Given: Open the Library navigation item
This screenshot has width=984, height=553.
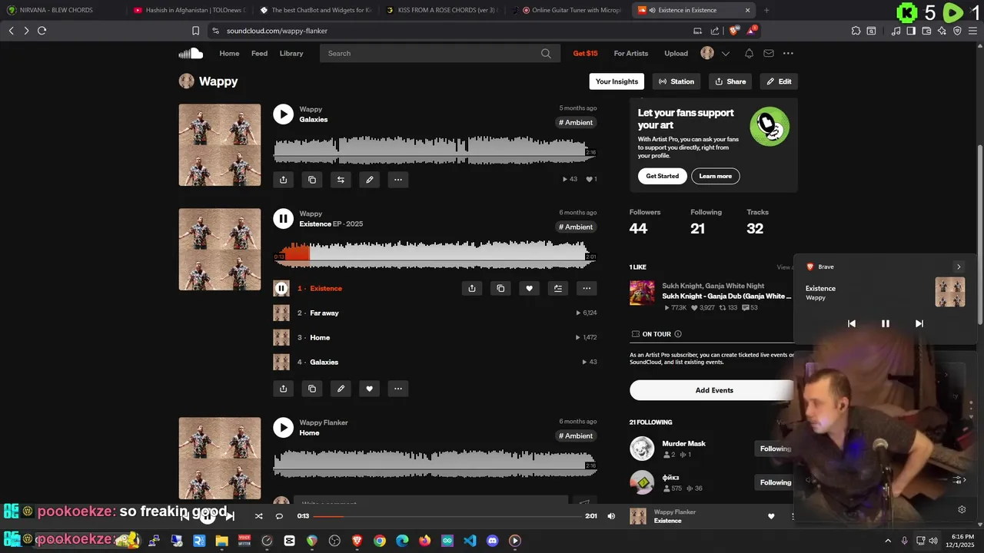Looking at the screenshot, I should [x=291, y=53].
